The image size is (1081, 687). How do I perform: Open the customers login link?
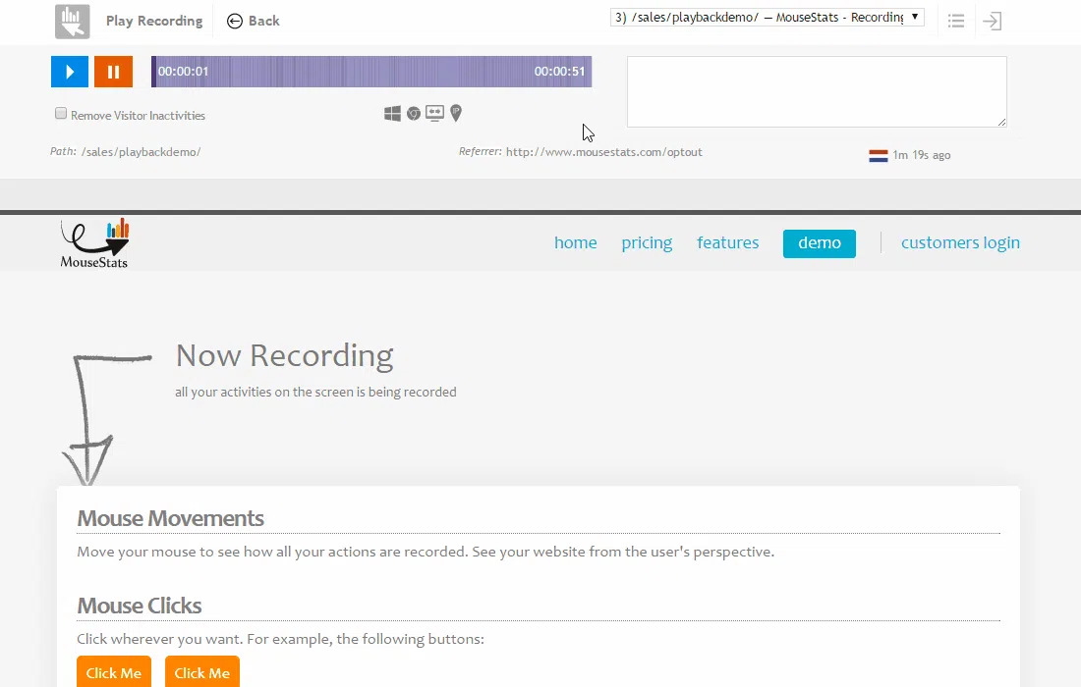pos(960,243)
